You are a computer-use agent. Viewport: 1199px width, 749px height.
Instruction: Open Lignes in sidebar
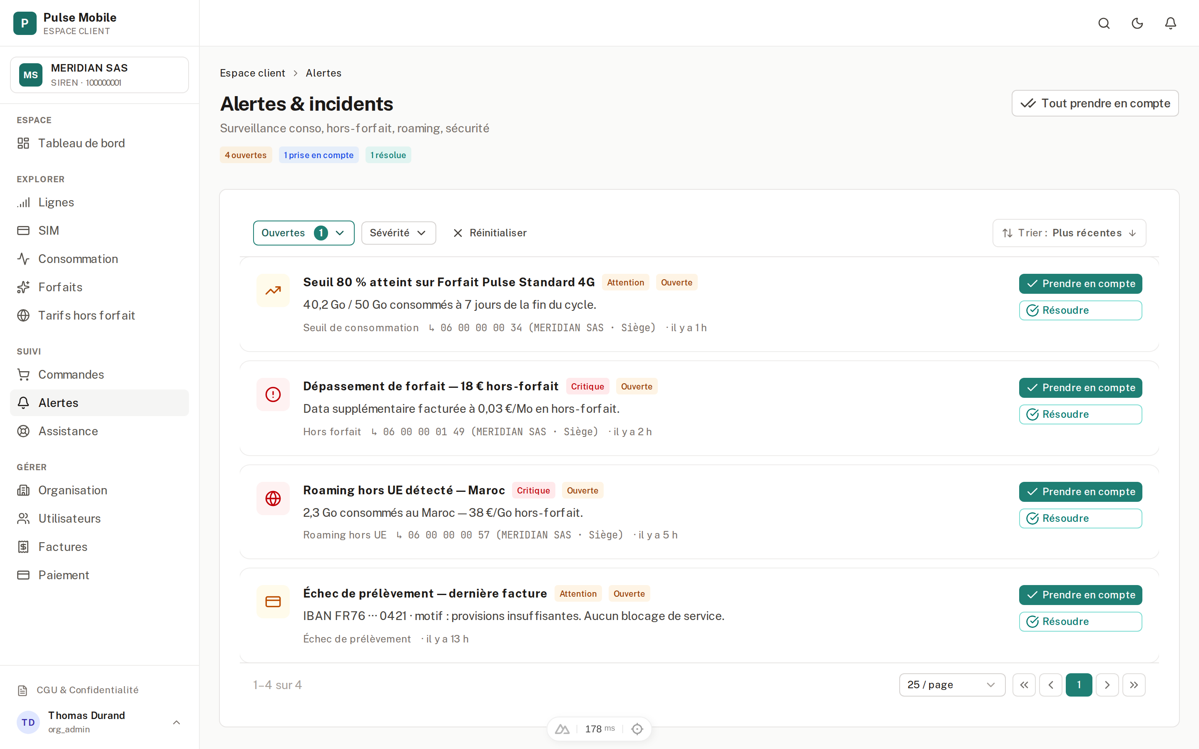[x=100, y=202]
